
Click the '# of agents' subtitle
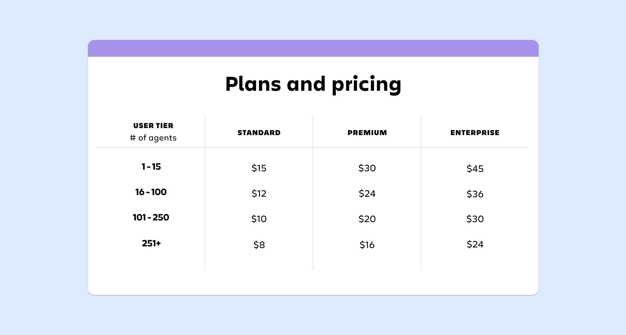pyautogui.click(x=153, y=138)
